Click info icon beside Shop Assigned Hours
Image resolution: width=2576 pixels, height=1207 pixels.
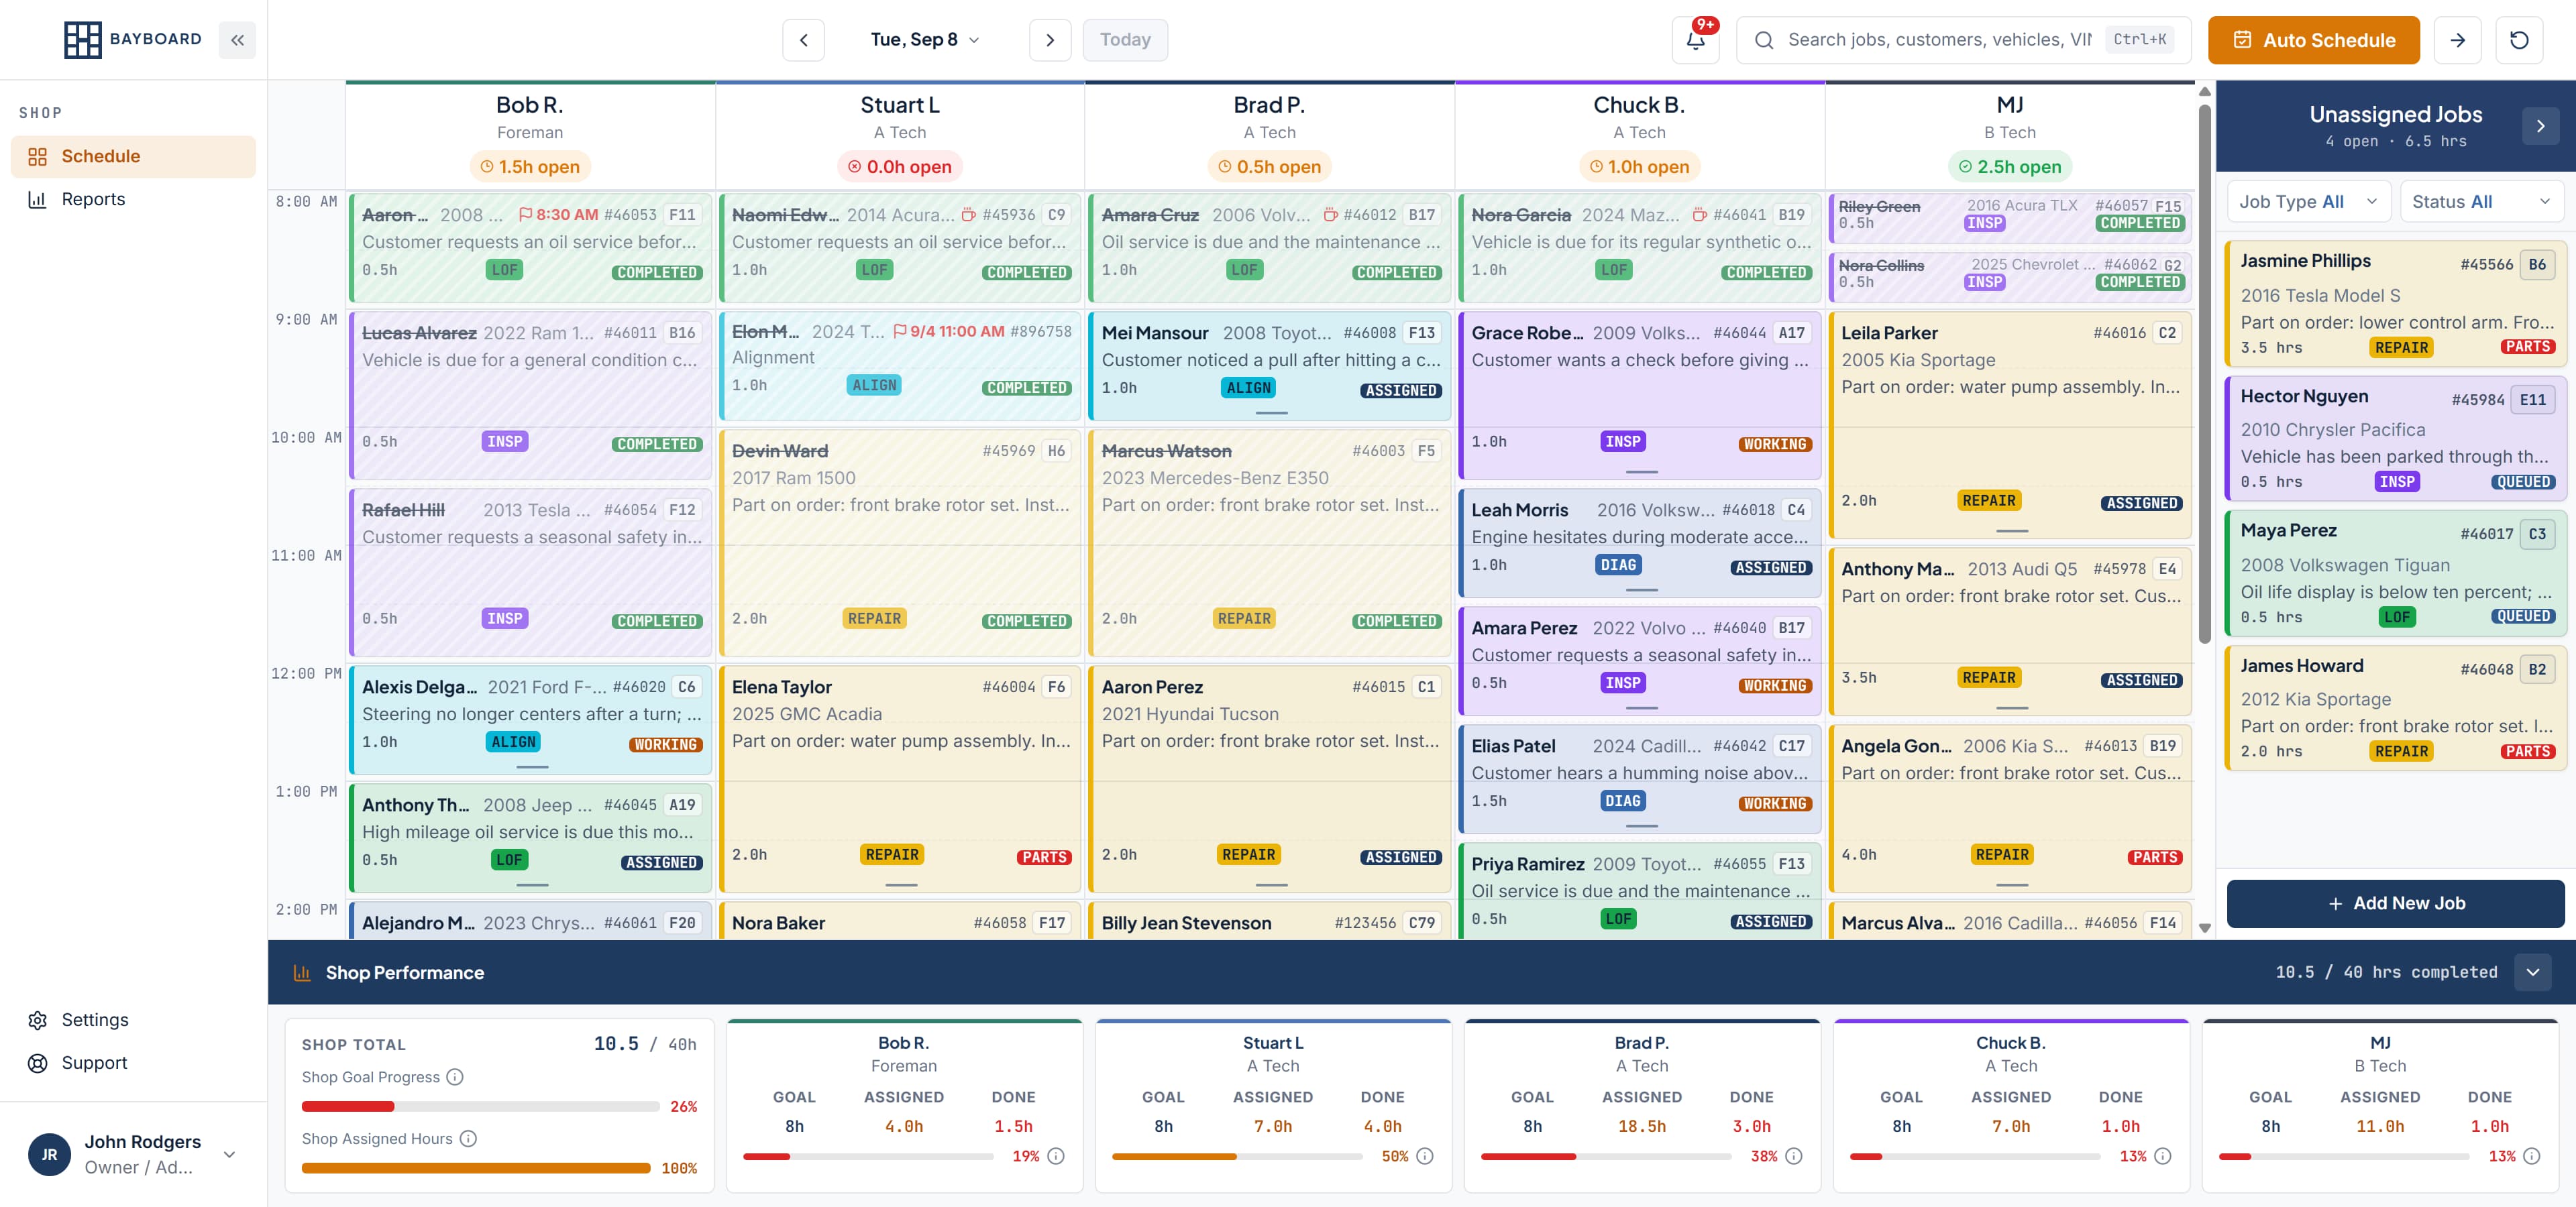pyautogui.click(x=468, y=1138)
